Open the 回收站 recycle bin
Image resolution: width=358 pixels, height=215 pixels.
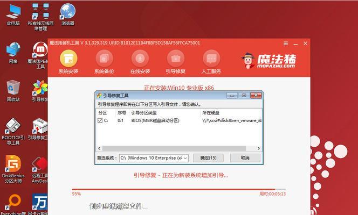tap(13, 91)
